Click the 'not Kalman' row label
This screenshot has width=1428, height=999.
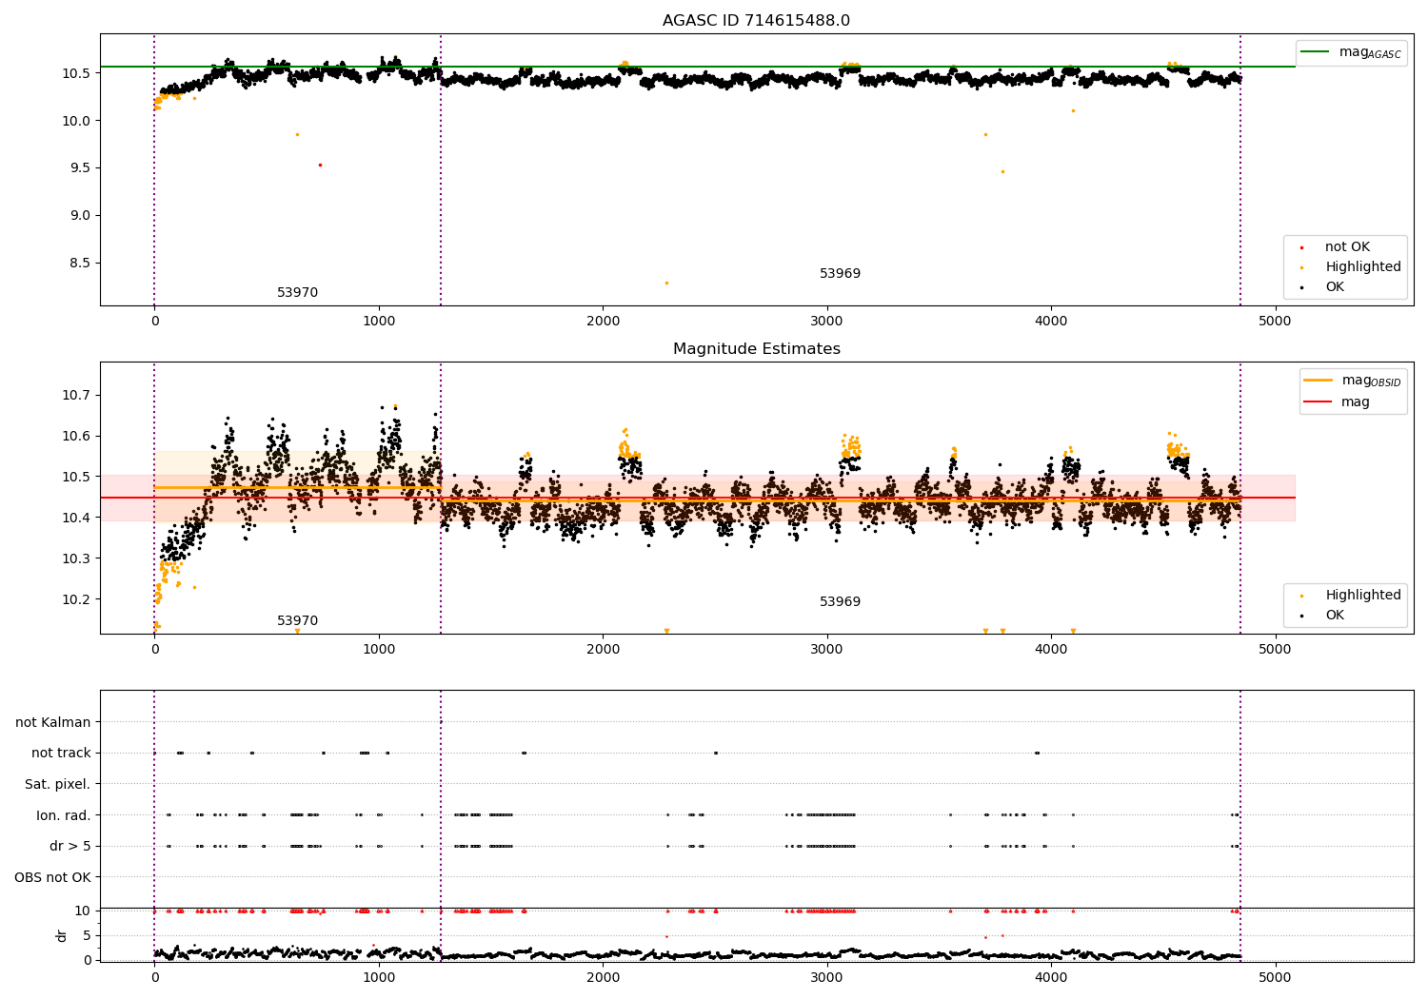[x=53, y=722]
